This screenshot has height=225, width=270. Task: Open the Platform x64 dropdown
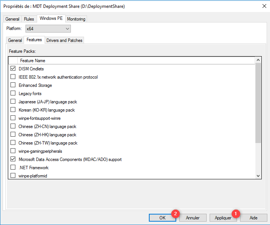48,29
